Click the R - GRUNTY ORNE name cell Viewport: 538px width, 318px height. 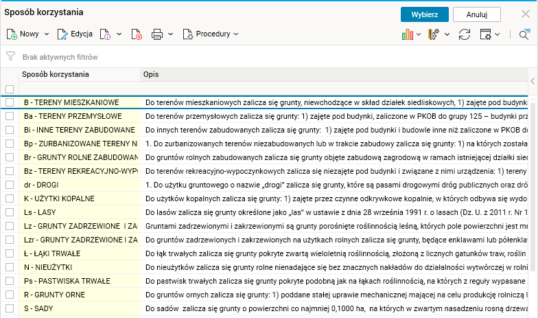click(80, 295)
